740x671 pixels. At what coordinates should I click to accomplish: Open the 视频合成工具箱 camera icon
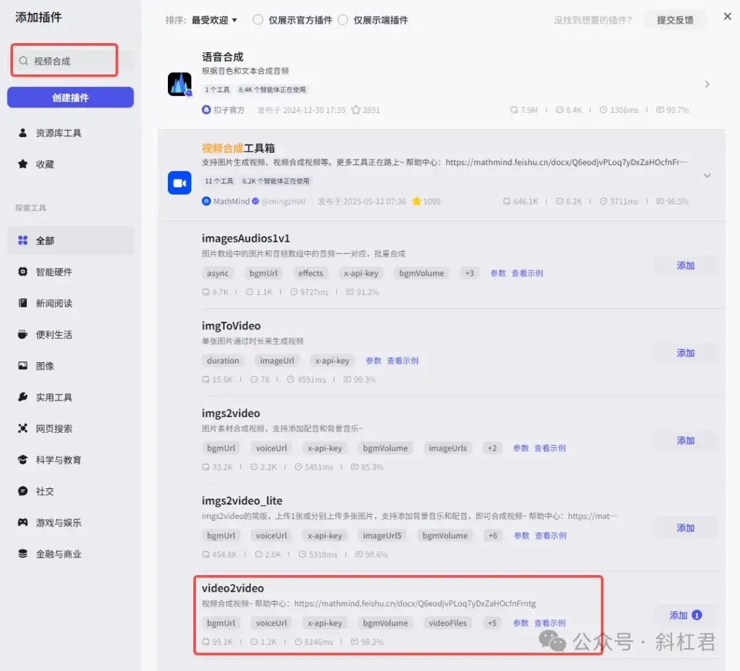pyautogui.click(x=180, y=183)
